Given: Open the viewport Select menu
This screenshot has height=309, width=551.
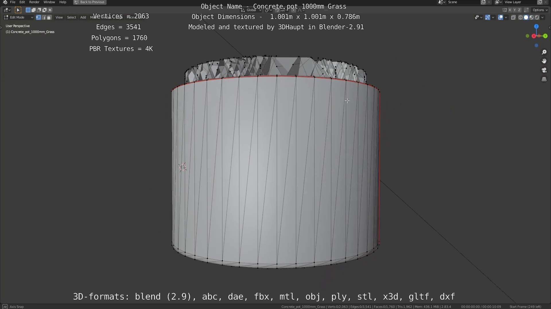Looking at the screenshot, I should (x=71, y=17).
